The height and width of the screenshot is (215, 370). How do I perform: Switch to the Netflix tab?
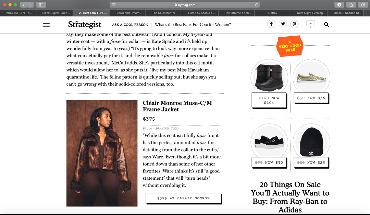click(x=273, y=13)
